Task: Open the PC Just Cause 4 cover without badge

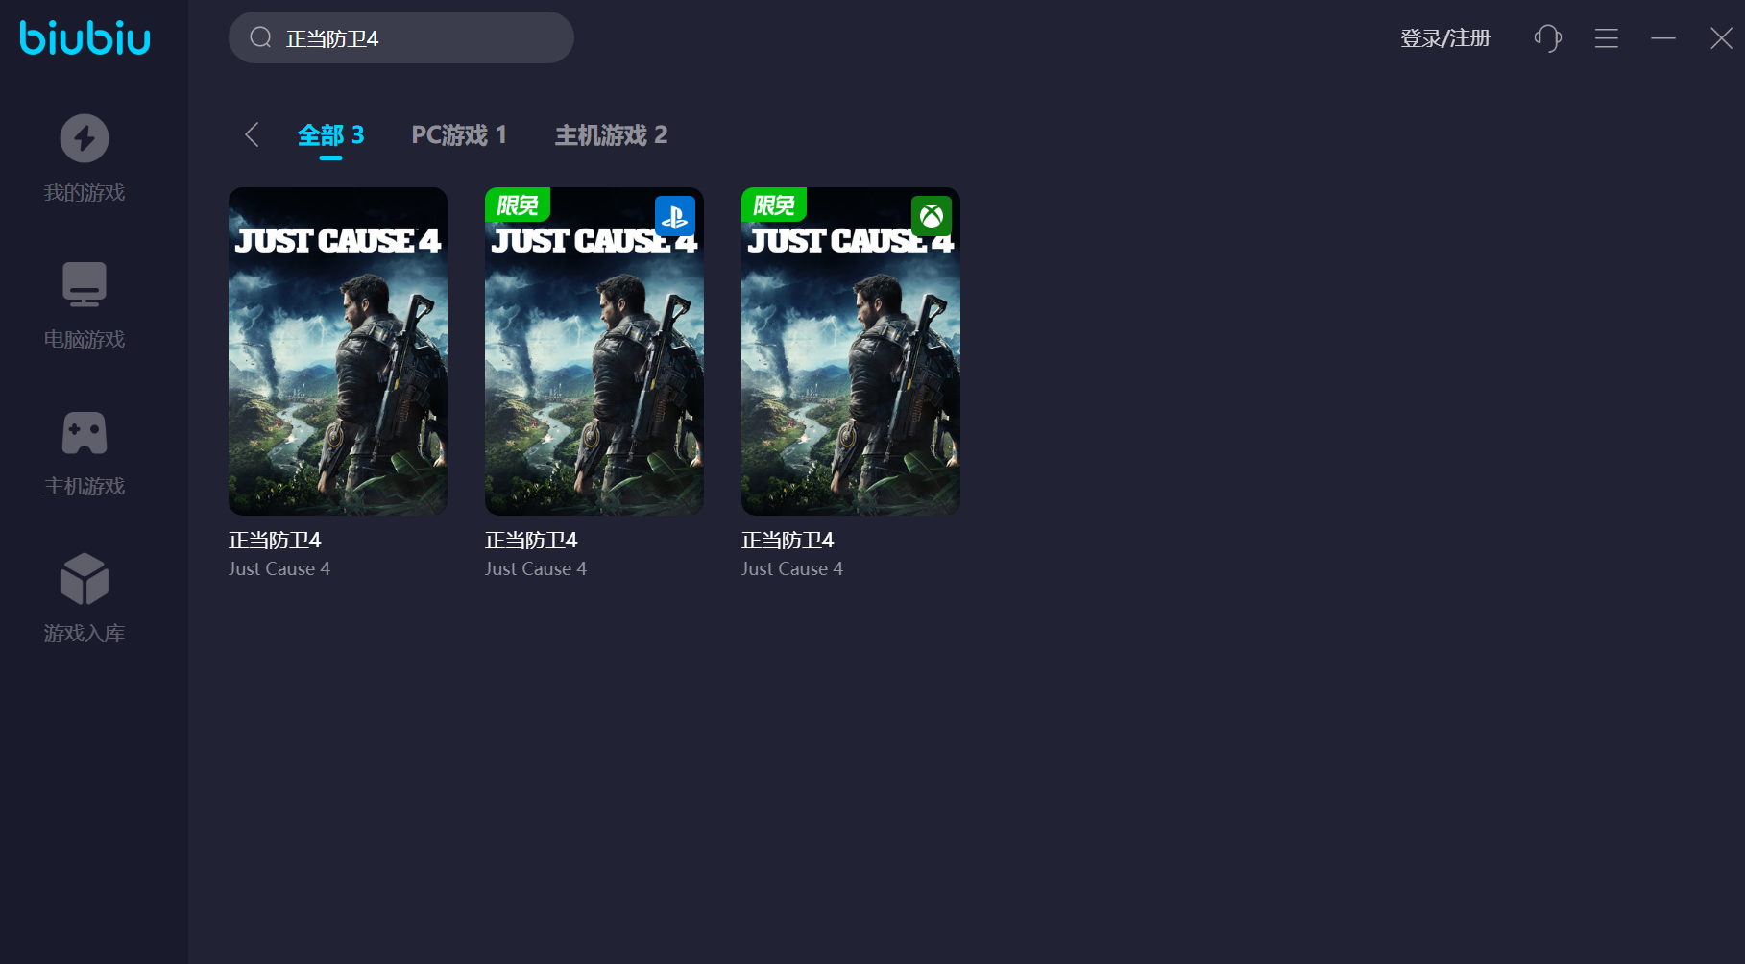Action: click(338, 351)
